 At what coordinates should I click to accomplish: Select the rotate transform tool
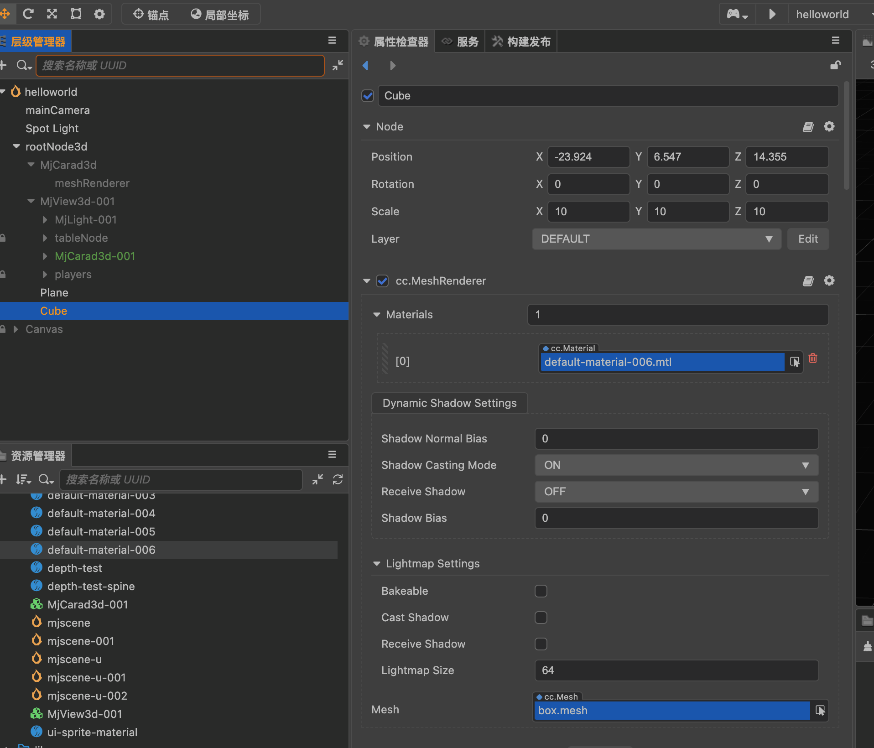(28, 14)
